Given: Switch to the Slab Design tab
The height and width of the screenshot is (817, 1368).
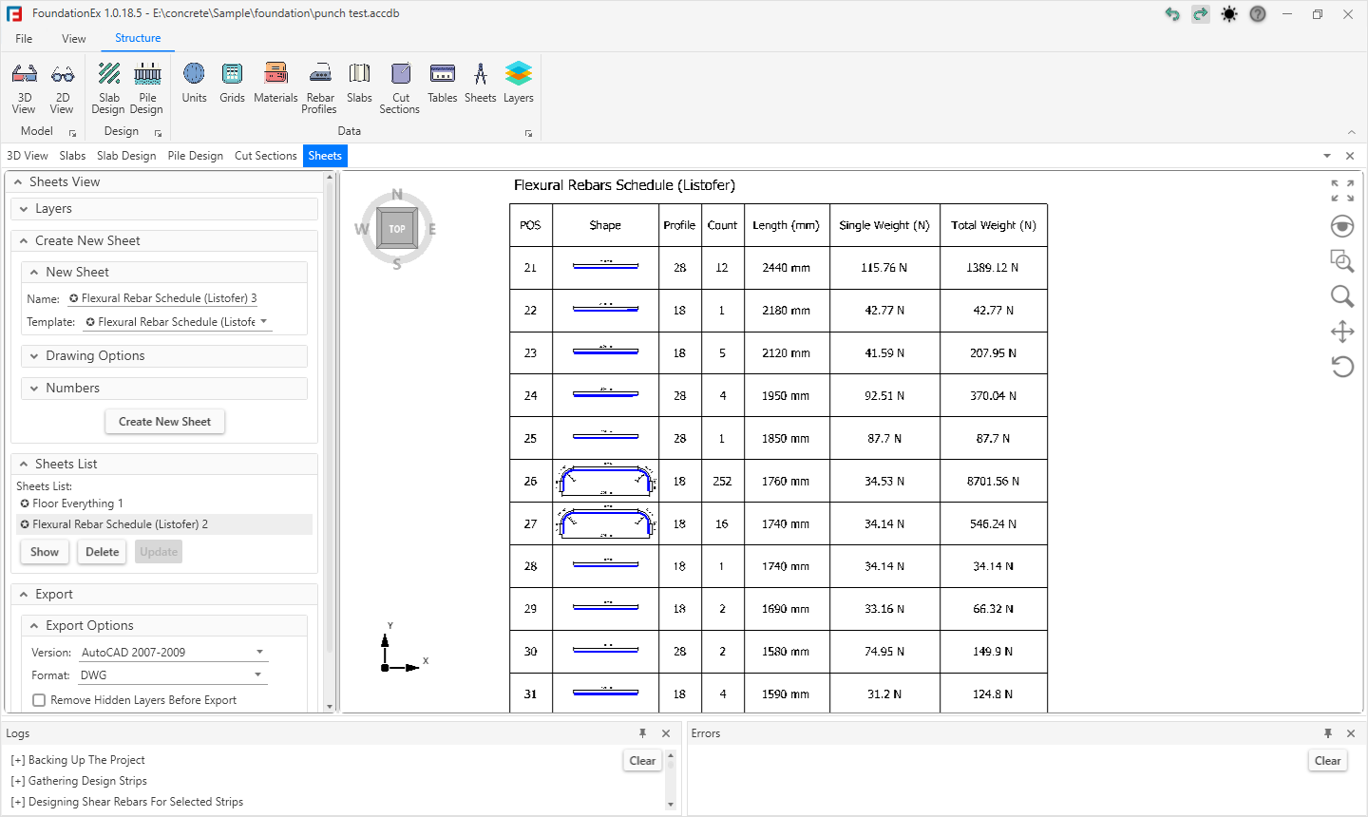Looking at the screenshot, I should pos(126,156).
